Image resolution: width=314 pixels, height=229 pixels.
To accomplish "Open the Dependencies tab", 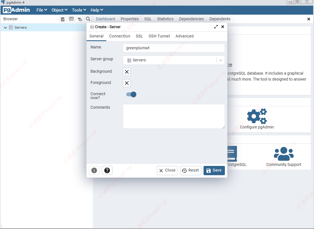I will pyautogui.click(x=191, y=19).
